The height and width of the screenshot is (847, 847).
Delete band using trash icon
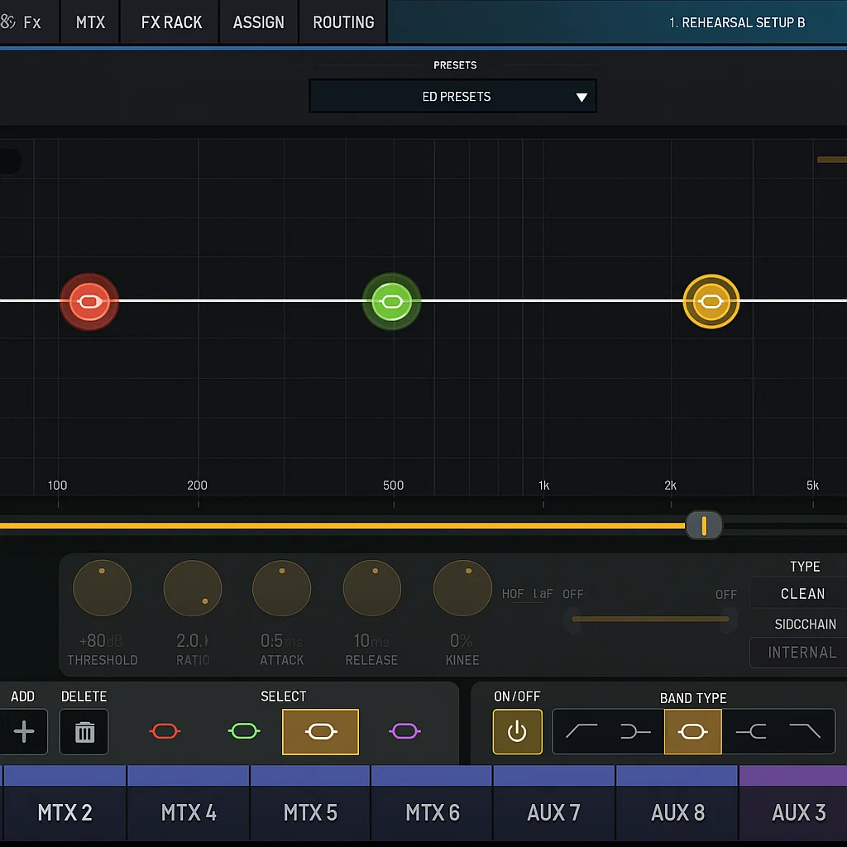coord(84,731)
